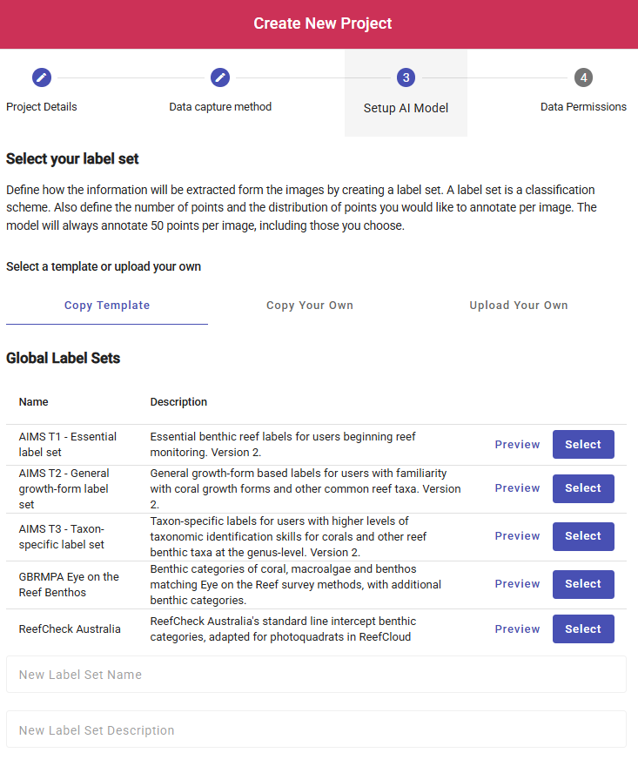Focus the New Label Set Name field
The height and width of the screenshot is (773, 638).
pos(316,675)
